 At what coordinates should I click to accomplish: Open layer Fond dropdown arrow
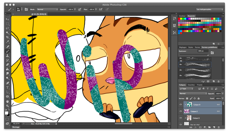pyautogui.click(x=223, y=98)
